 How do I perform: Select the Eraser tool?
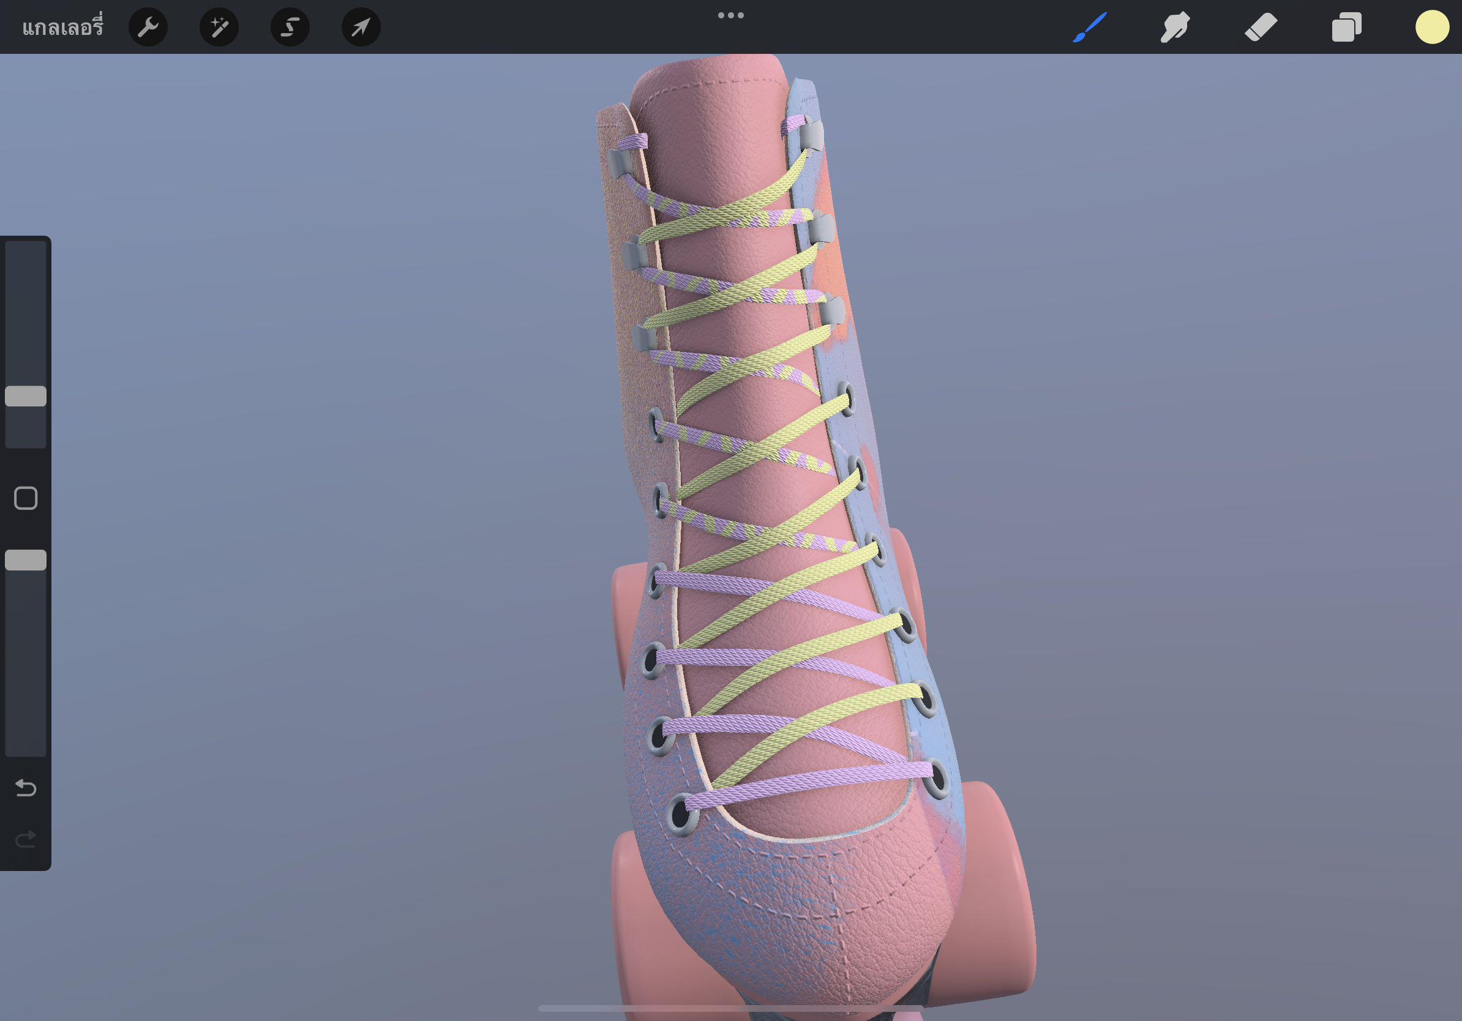tap(1261, 27)
